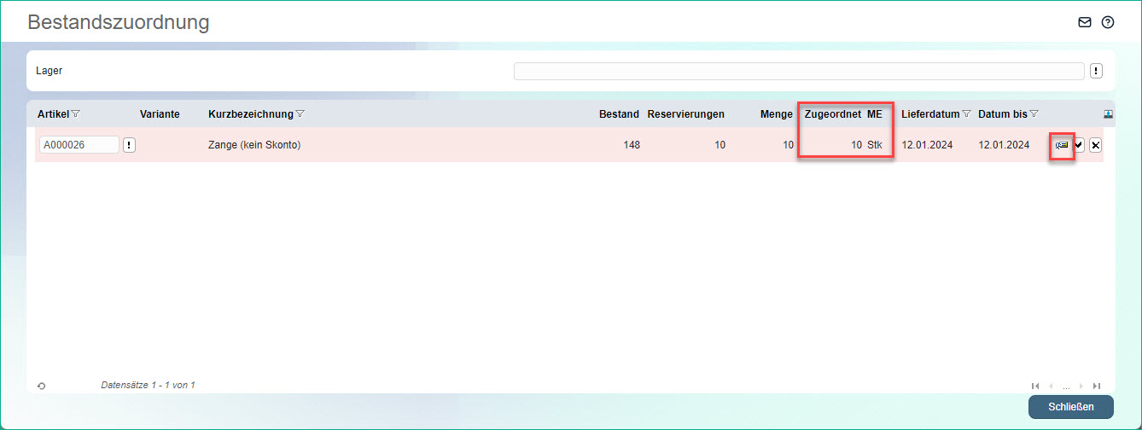Image resolution: width=1142 pixels, height=430 pixels.
Task: Go to the next page of records
Action: pyautogui.click(x=1081, y=386)
